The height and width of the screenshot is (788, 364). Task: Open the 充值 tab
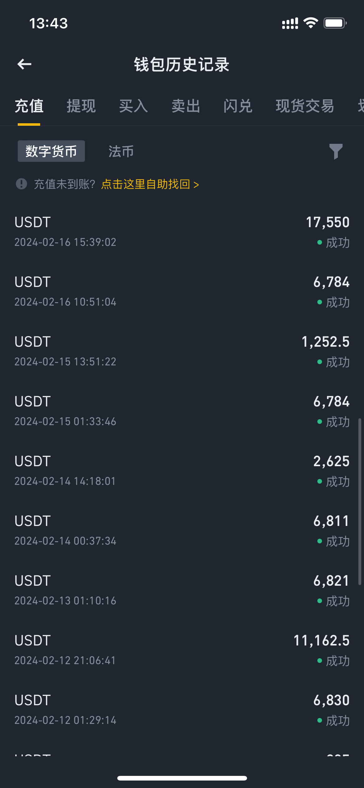pos(29,106)
